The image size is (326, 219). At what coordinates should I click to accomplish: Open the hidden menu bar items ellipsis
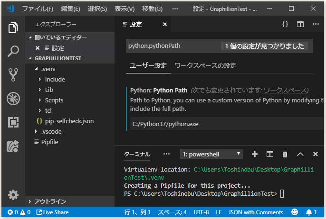tap(175, 9)
